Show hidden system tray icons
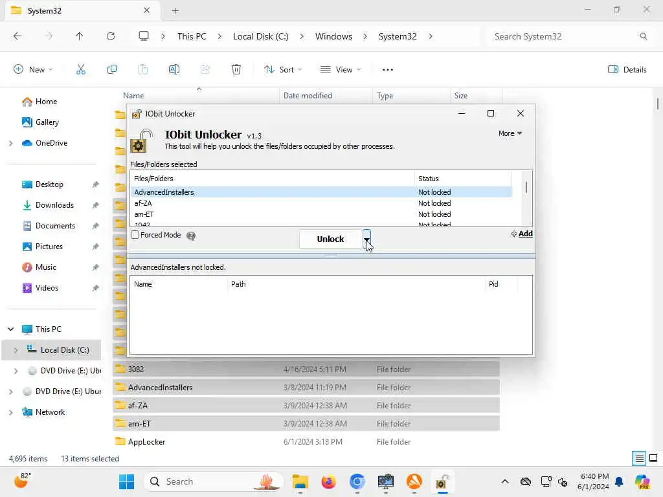The height and width of the screenshot is (497, 663). [x=505, y=481]
